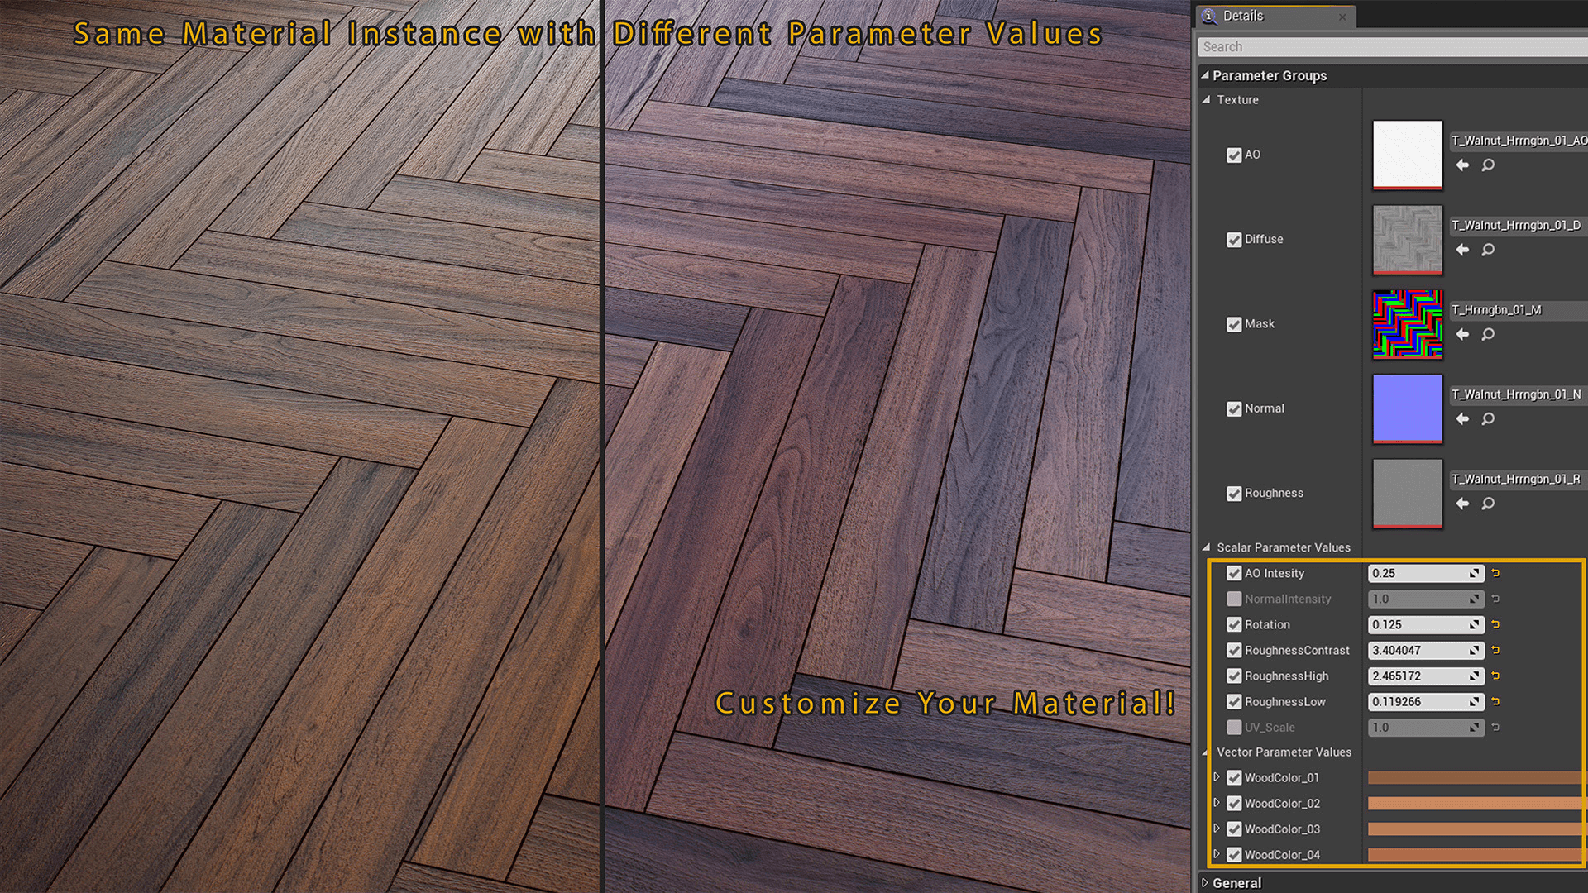Toggle the Diffuse texture checkbox

(1234, 240)
